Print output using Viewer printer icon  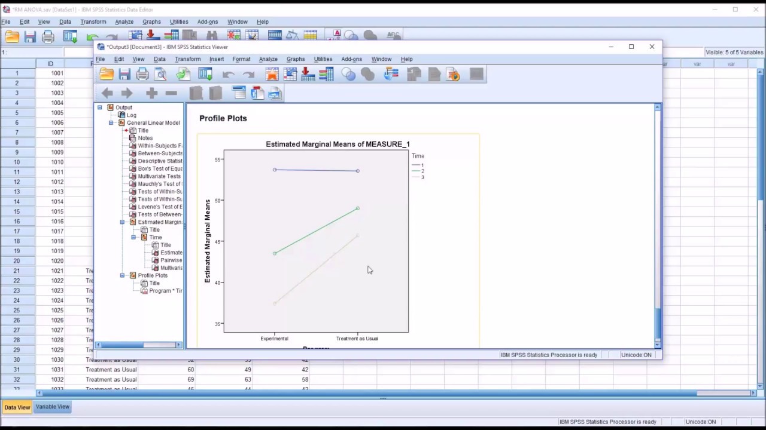142,74
